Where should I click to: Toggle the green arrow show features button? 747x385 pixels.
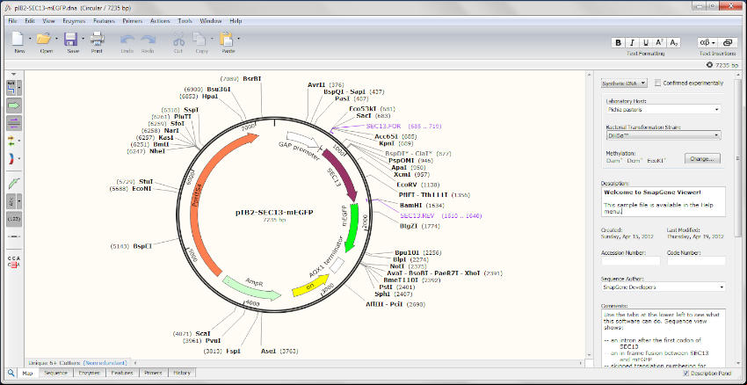coord(14,105)
